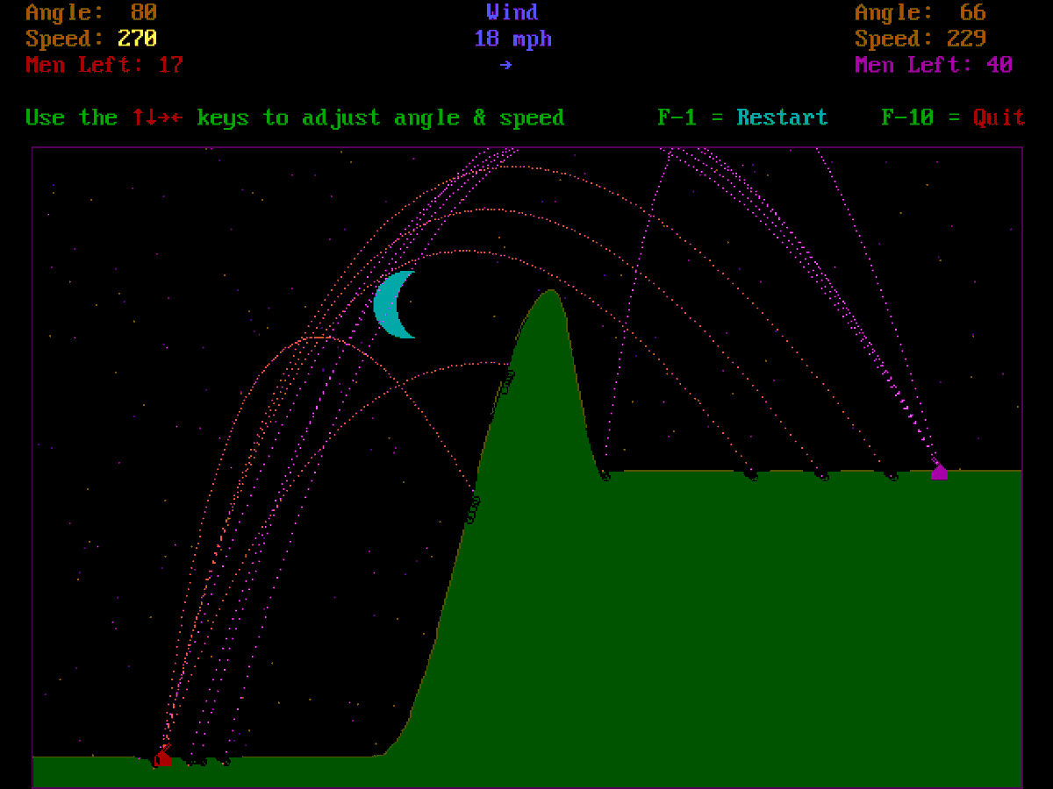Click the purple cannon on the right
1053x789 pixels.
(939, 471)
